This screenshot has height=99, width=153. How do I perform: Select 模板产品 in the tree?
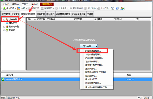(13, 23)
